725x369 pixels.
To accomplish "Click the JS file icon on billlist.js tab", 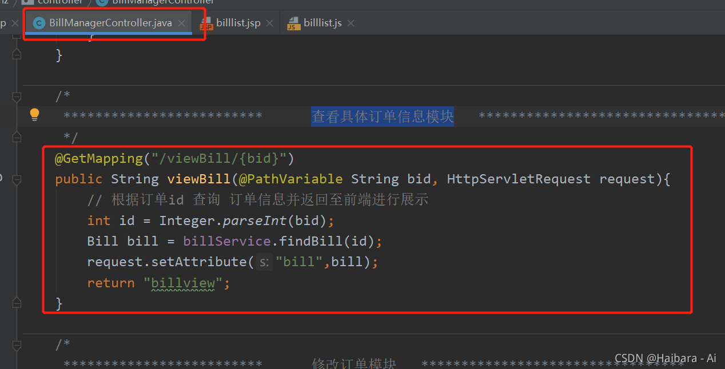I will point(293,23).
